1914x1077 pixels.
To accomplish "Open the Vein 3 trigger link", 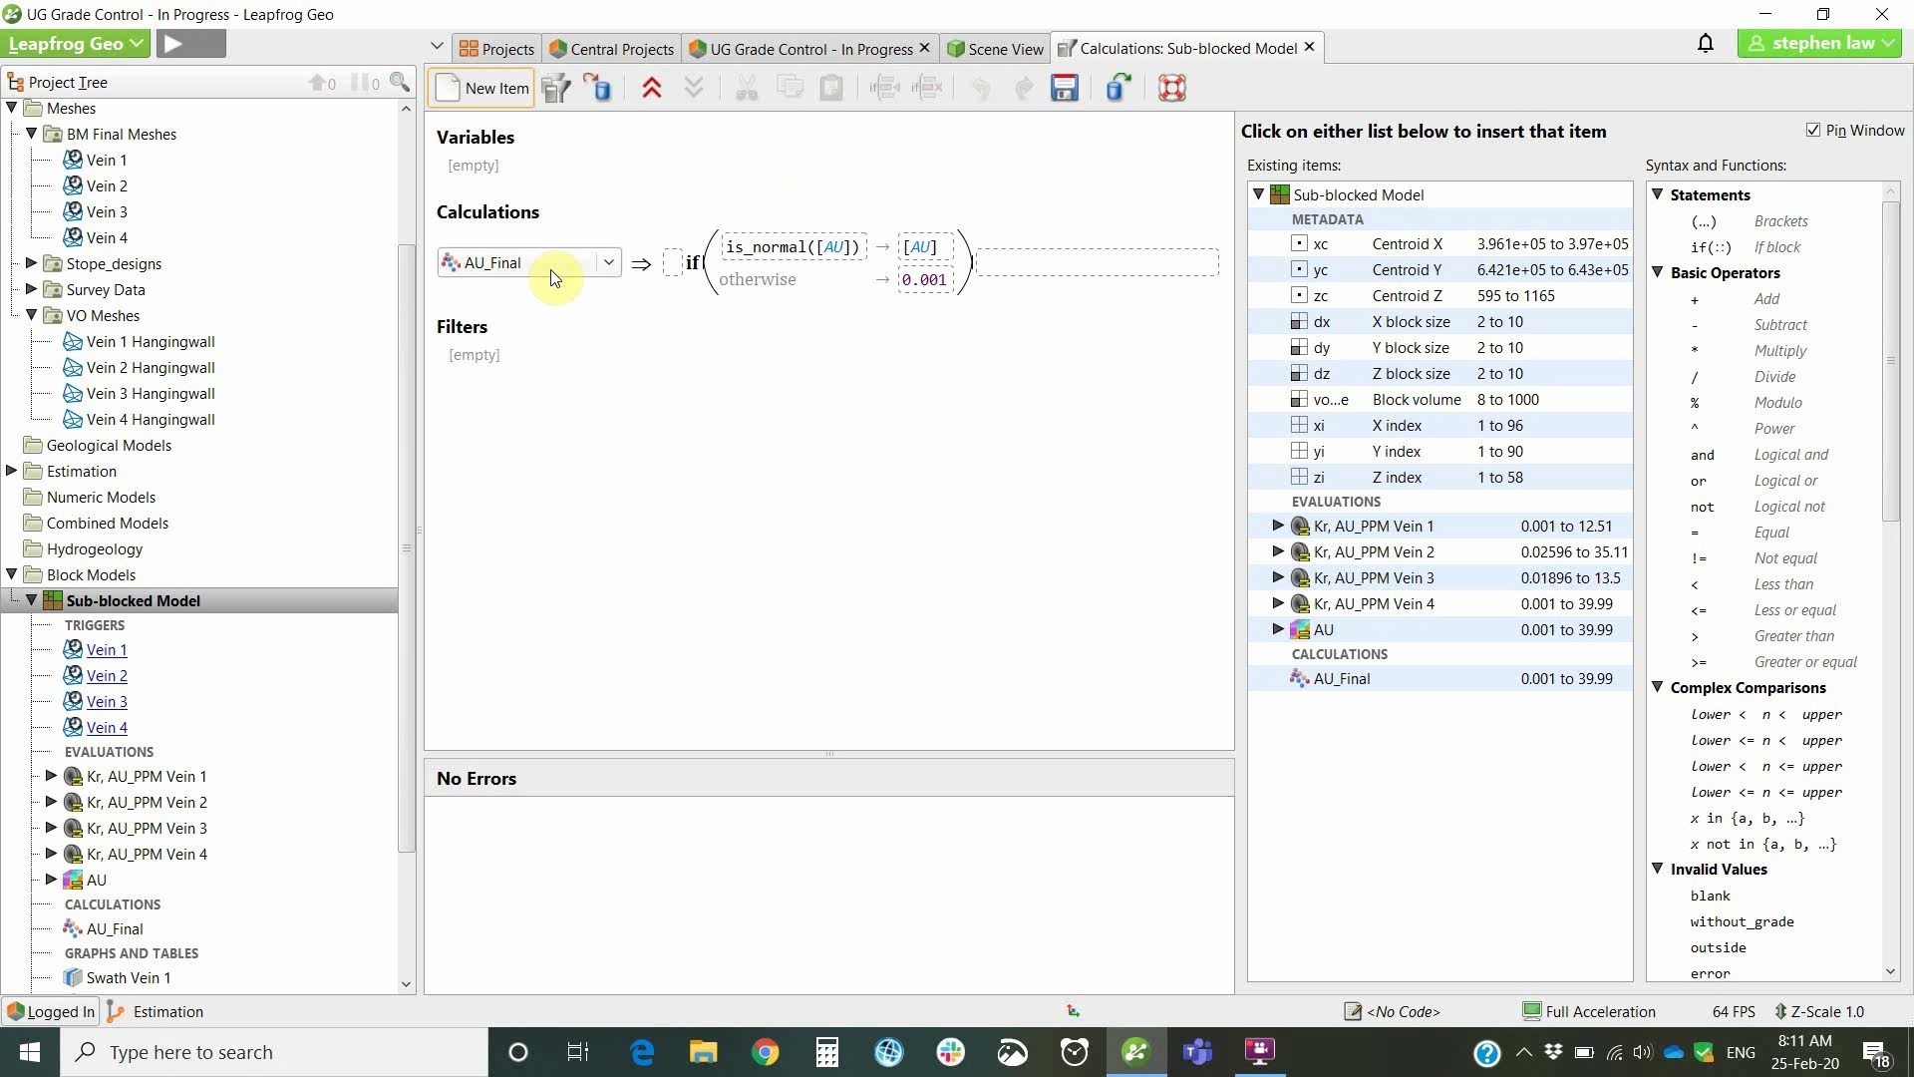I will coord(107,701).
